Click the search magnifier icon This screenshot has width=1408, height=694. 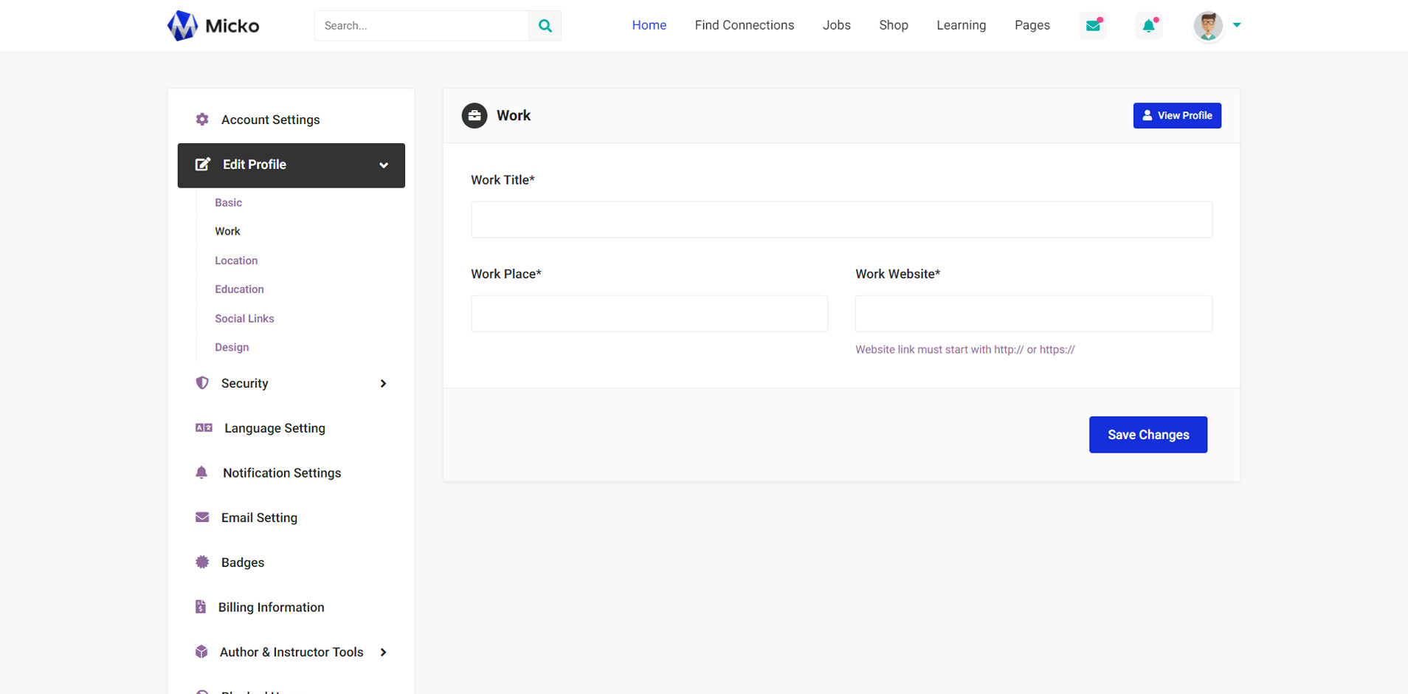tap(545, 26)
